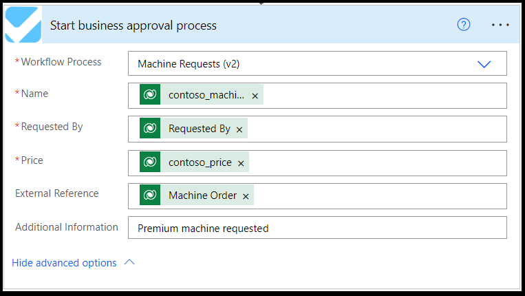The height and width of the screenshot is (296, 525).
Task: Open the ellipsis more options menu
Action: (500, 25)
